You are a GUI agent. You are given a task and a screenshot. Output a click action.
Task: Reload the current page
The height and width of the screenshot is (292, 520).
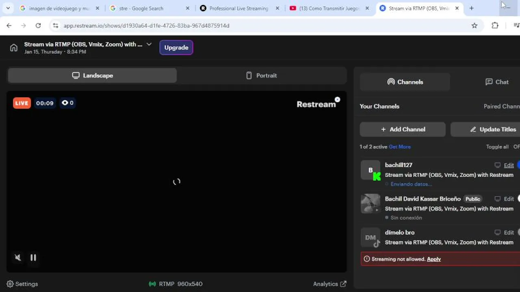(x=38, y=26)
